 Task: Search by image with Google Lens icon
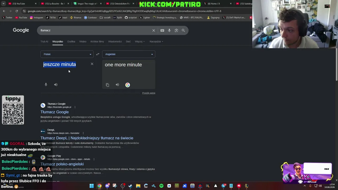176,30
